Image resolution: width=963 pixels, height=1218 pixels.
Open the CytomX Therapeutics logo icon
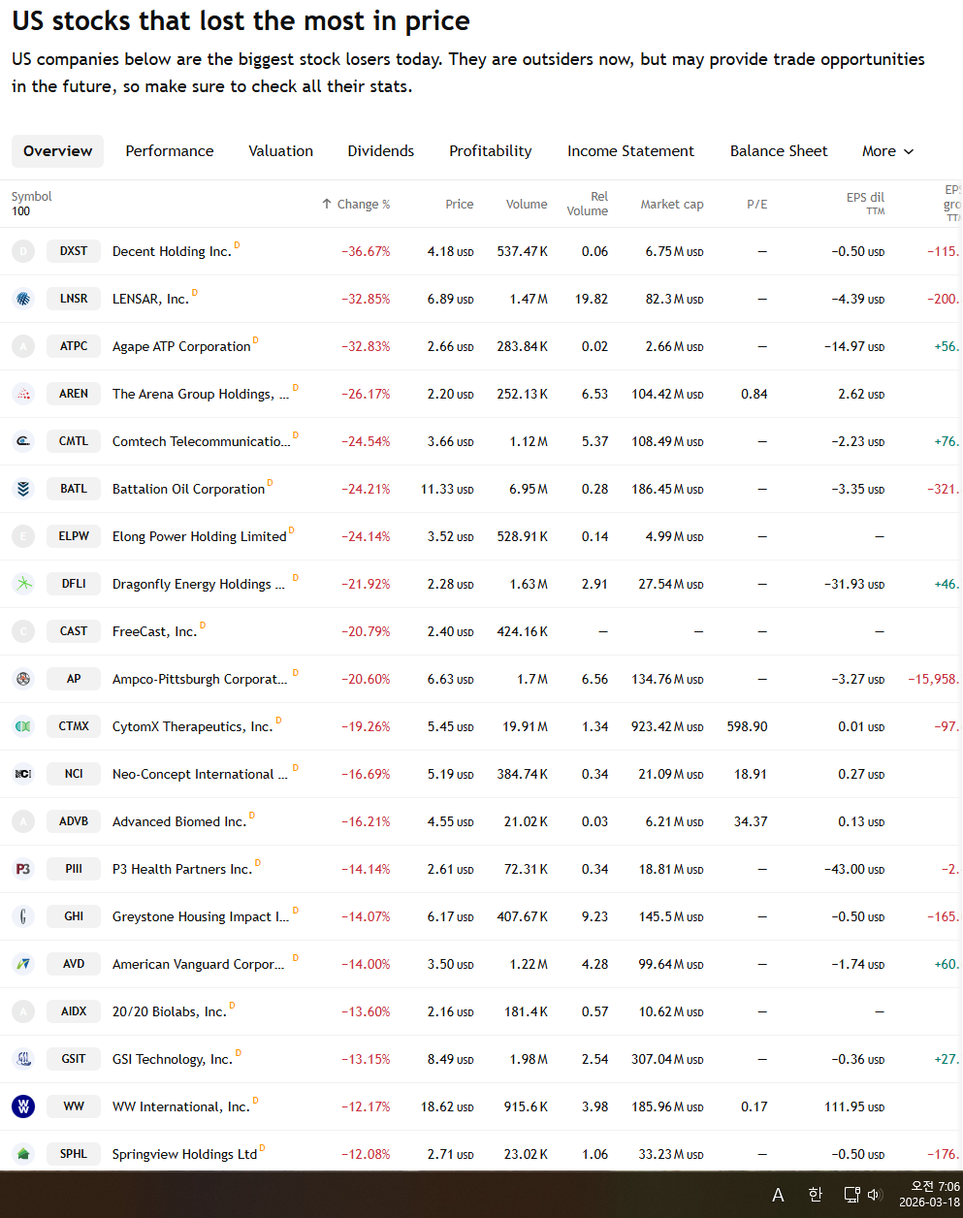click(x=23, y=726)
